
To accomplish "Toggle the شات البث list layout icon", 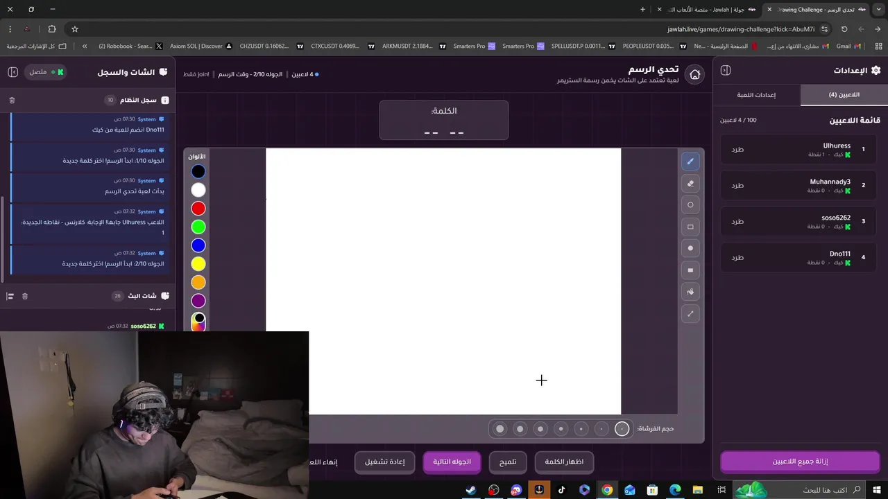I will (10, 296).
